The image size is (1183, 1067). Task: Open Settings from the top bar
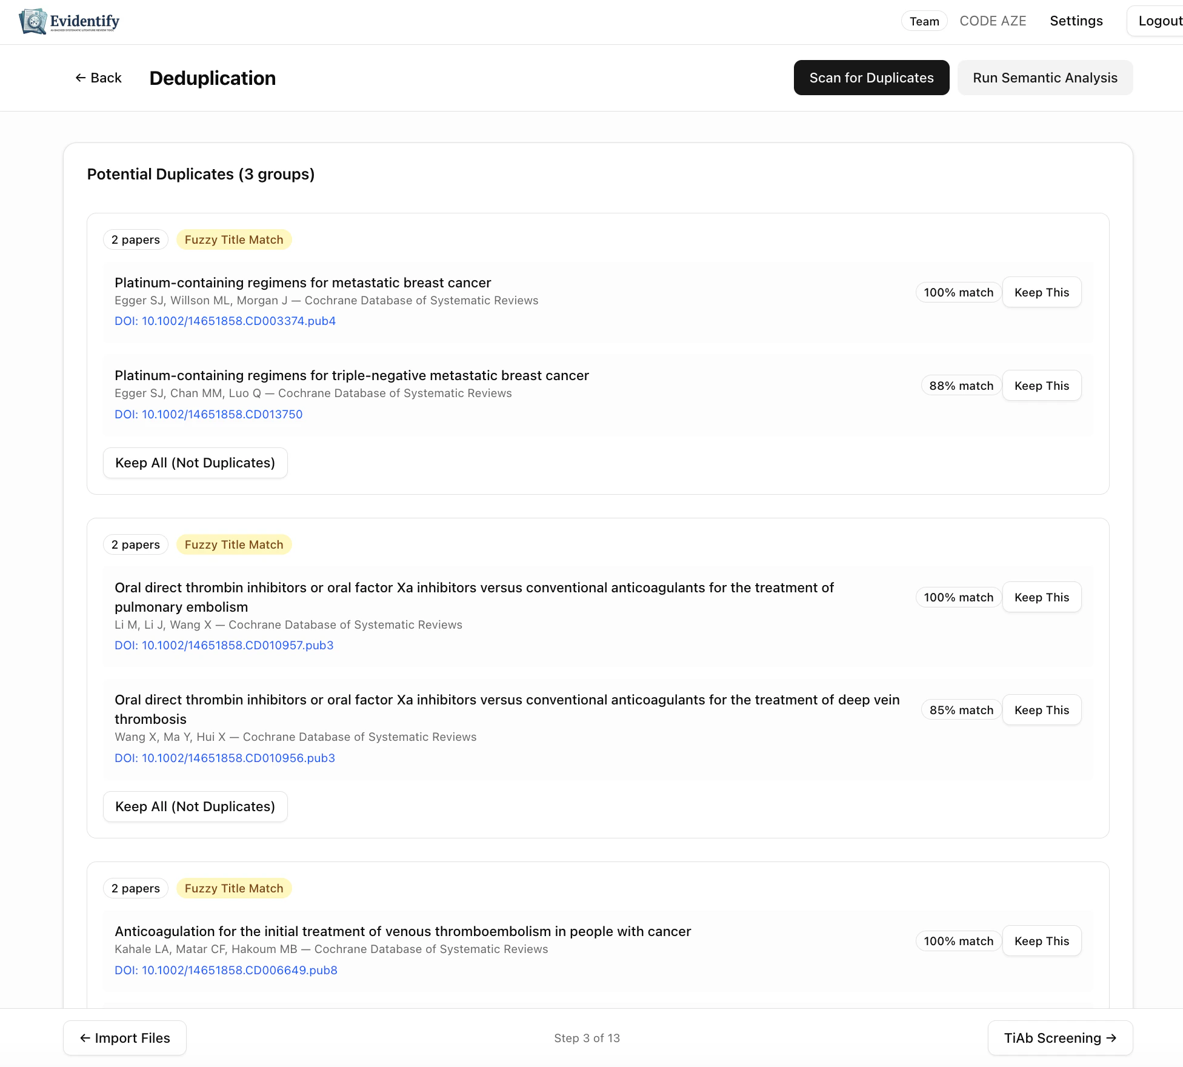click(x=1076, y=21)
